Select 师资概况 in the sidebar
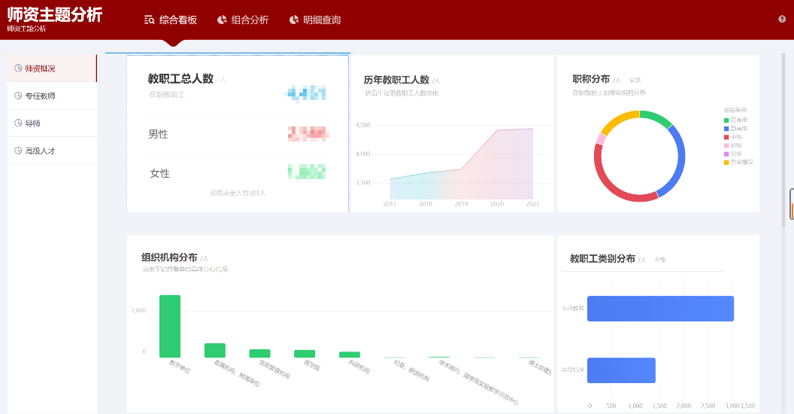 (52, 68)
